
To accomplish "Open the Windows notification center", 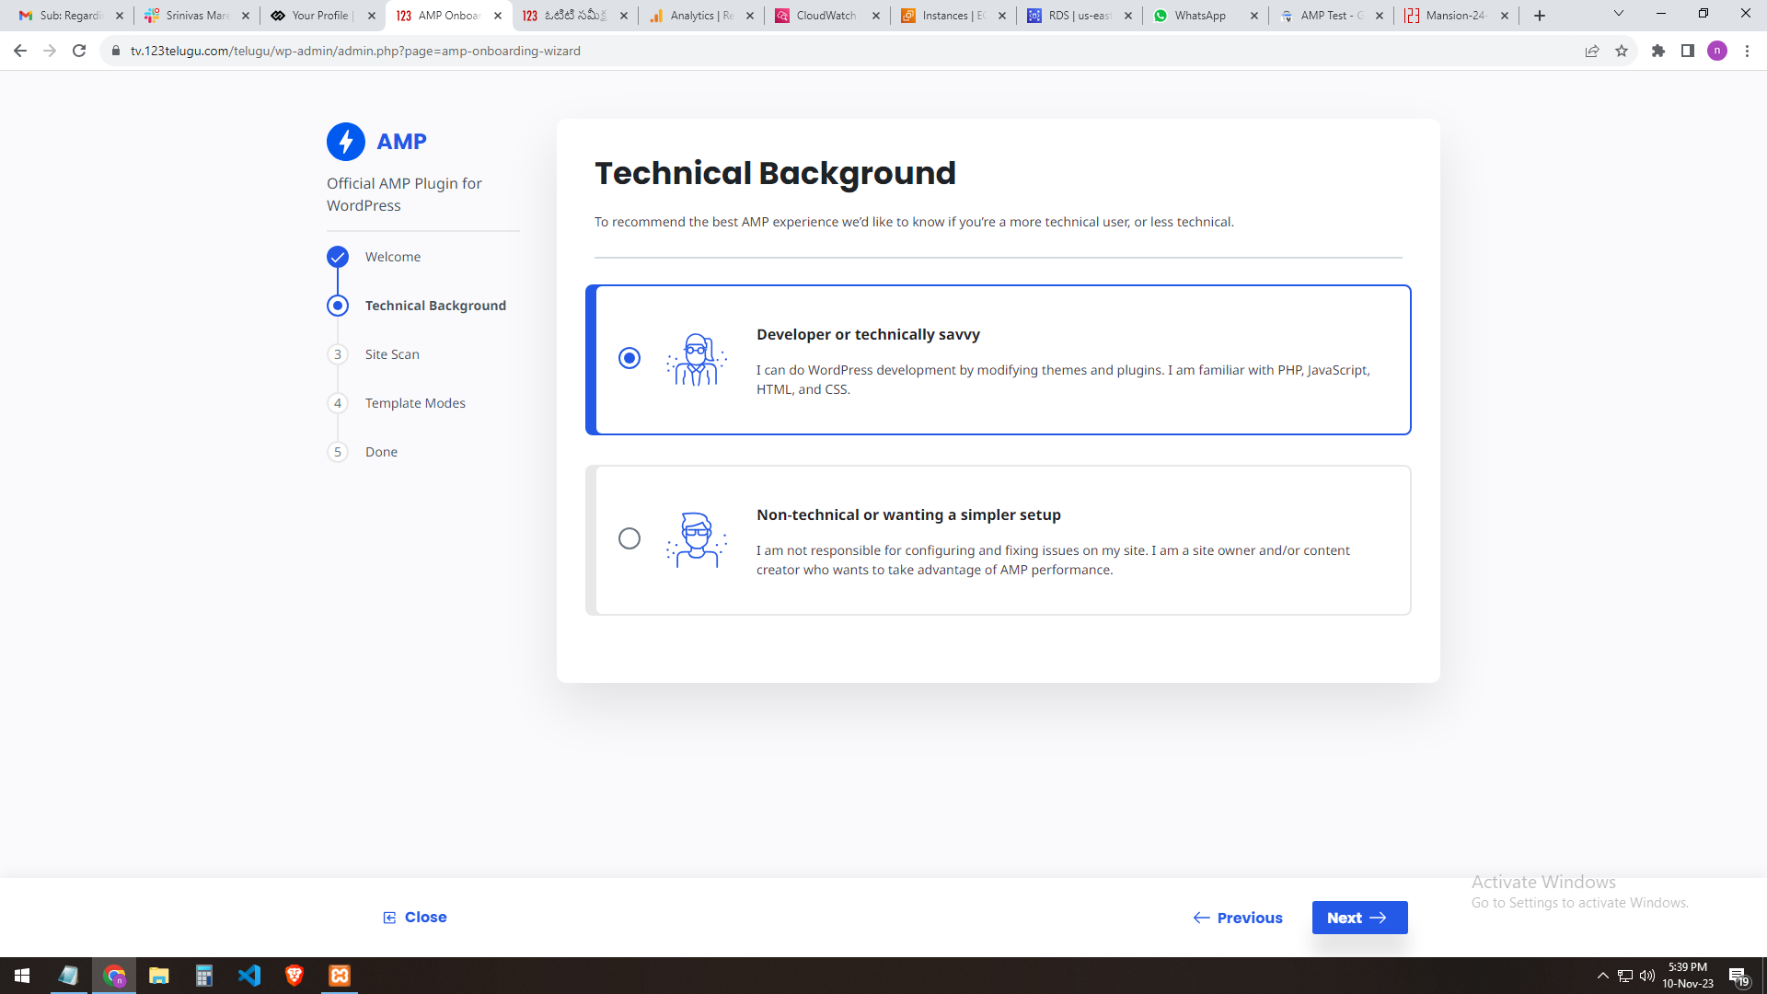I will [x=1739, y=976].
